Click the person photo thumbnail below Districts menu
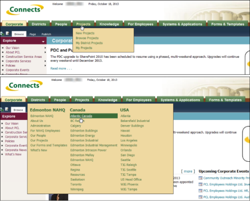This screenshot has height=201, width=250. tap(58, 197)
